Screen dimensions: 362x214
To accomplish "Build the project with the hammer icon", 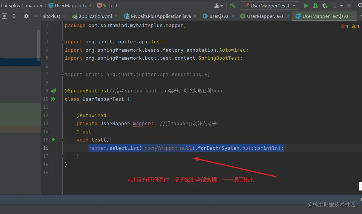I will 233,6.
